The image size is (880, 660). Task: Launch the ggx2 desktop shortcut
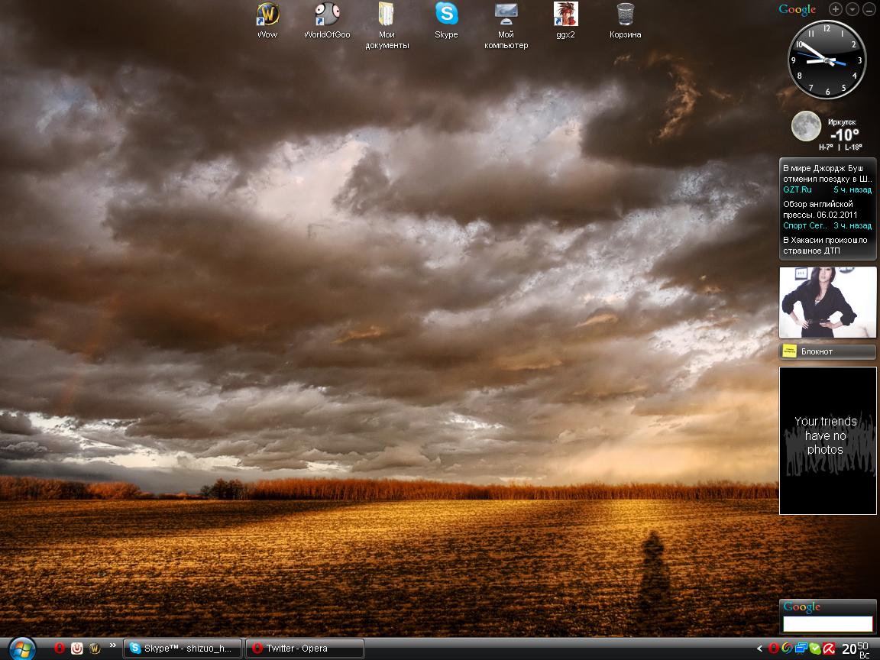click(565, 15)
